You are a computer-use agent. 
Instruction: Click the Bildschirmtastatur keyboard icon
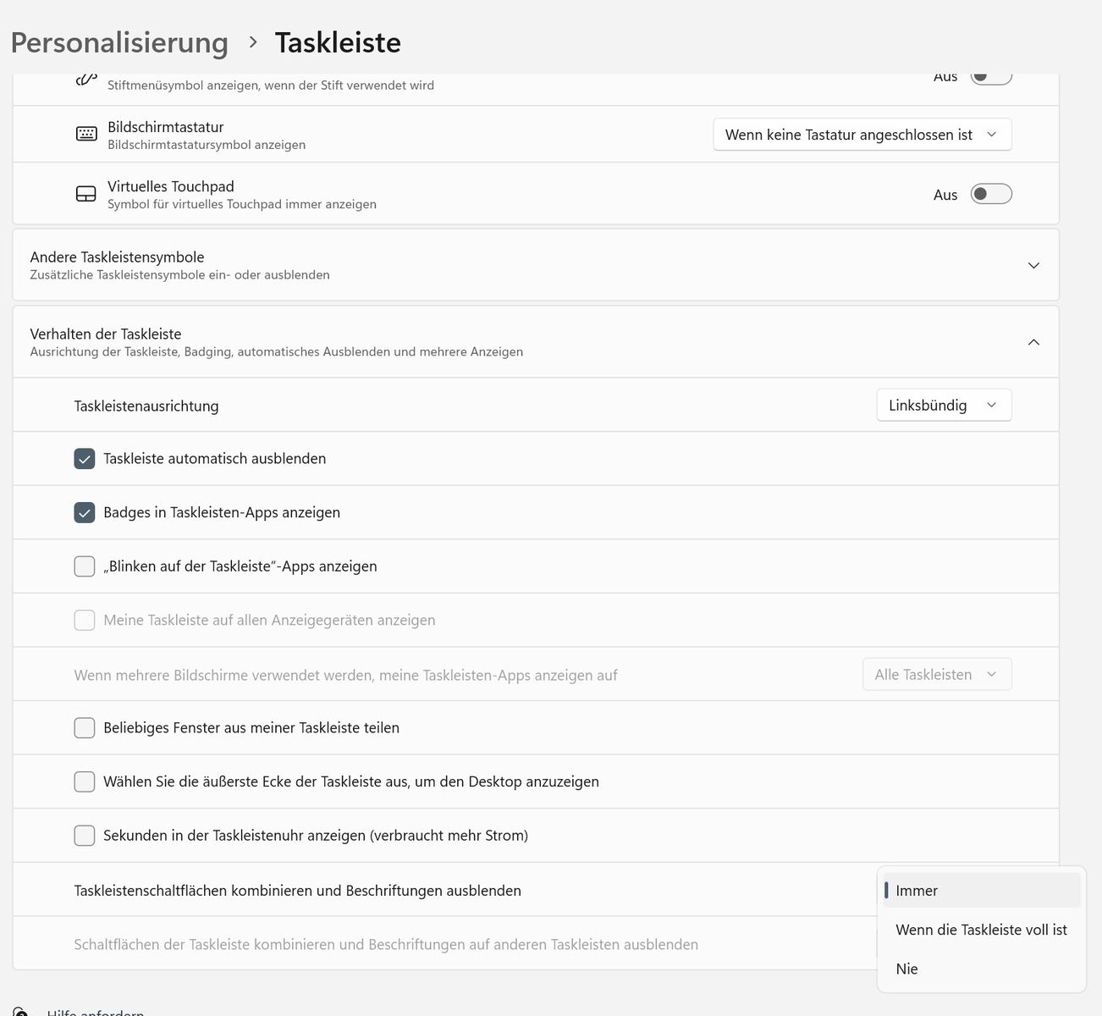pos(86,134)
